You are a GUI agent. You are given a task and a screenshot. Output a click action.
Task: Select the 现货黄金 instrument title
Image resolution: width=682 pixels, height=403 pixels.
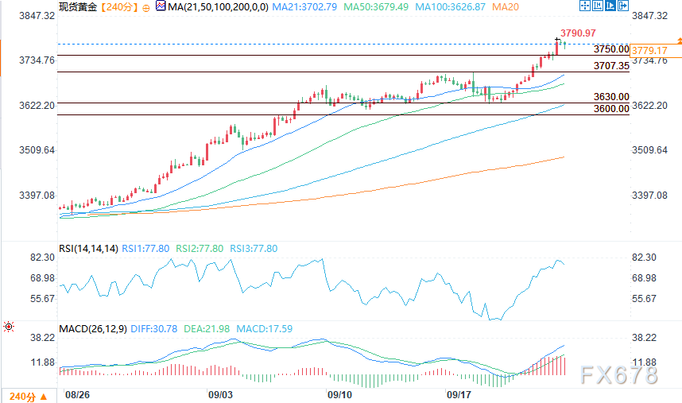coord(78,7)
